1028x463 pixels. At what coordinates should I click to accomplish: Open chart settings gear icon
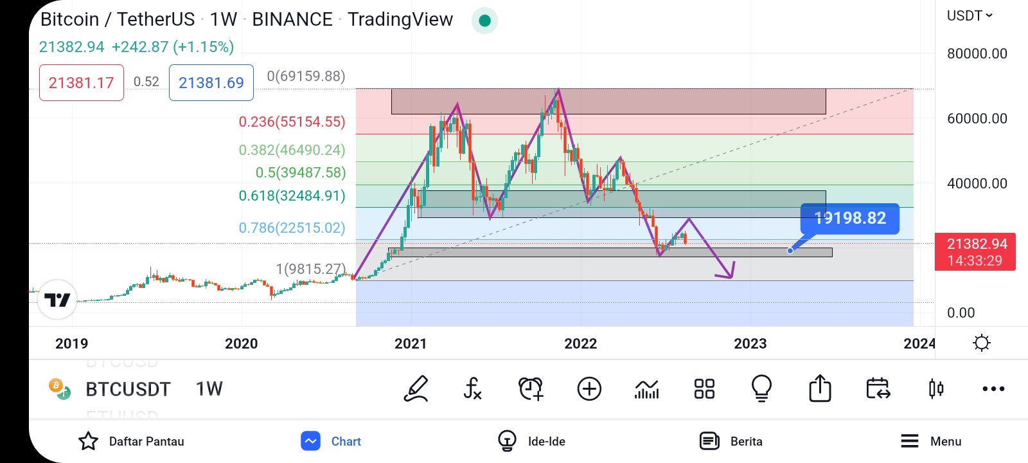(x=981, y=343)
